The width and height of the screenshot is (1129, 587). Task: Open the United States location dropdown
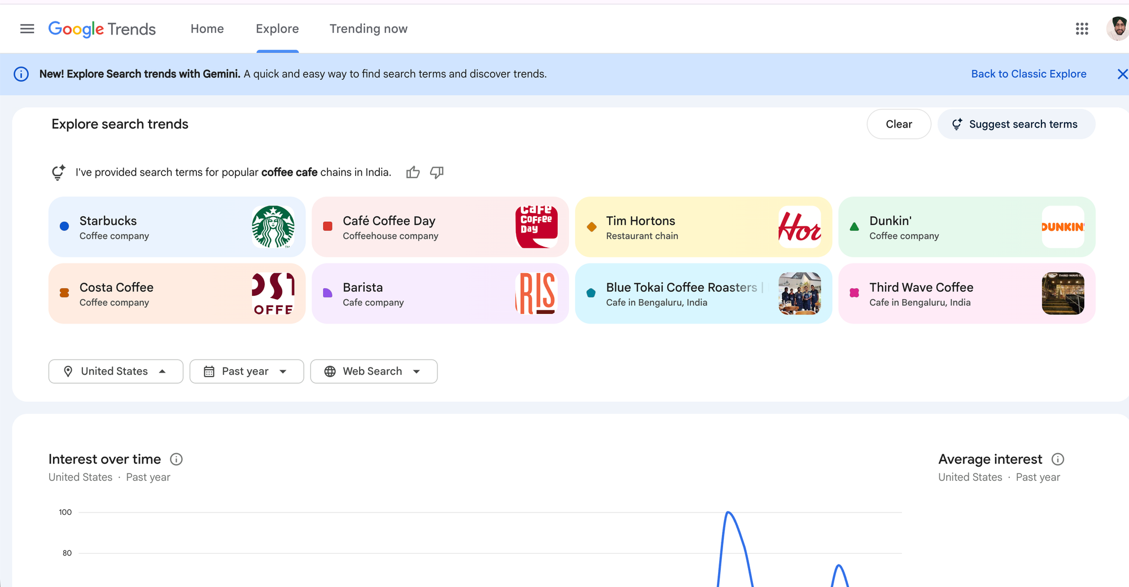click(115, 371)
